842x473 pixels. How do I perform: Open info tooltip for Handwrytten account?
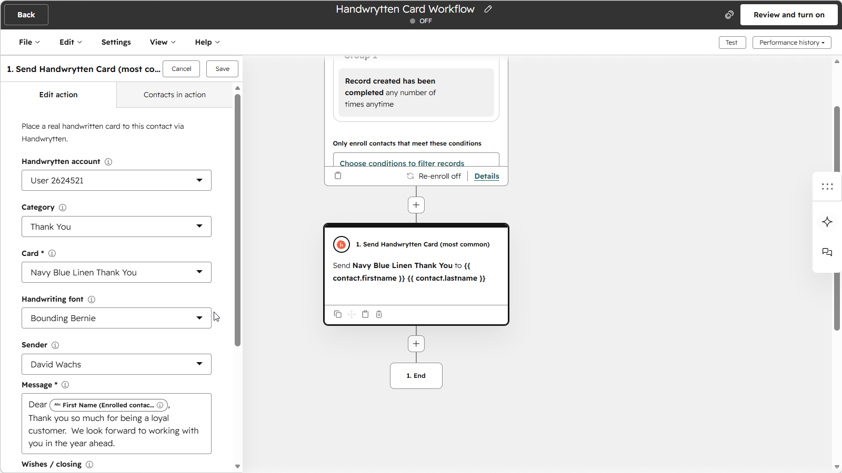pos(108,162)
